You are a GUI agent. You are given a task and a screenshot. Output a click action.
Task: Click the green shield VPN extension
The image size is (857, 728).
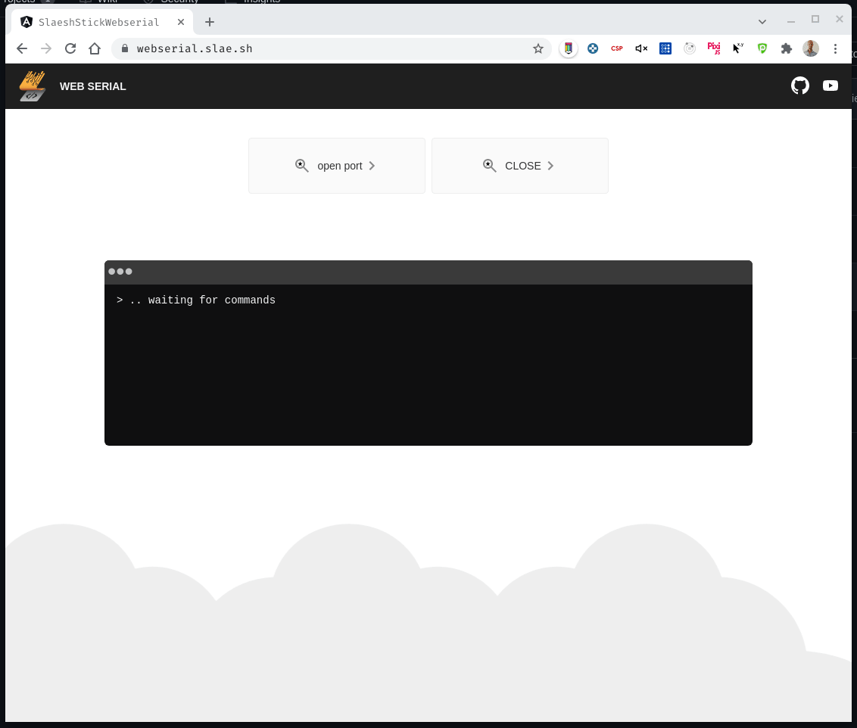(x=762, y=48)
